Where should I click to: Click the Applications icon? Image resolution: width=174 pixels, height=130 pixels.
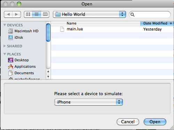click(10, 66)
